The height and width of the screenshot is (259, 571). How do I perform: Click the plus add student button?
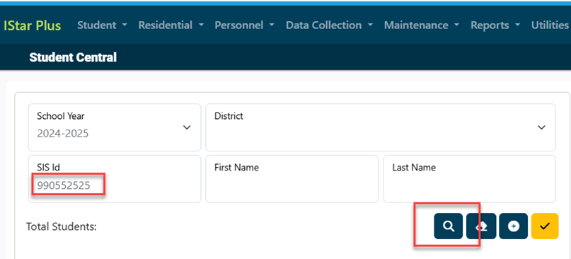514,226
